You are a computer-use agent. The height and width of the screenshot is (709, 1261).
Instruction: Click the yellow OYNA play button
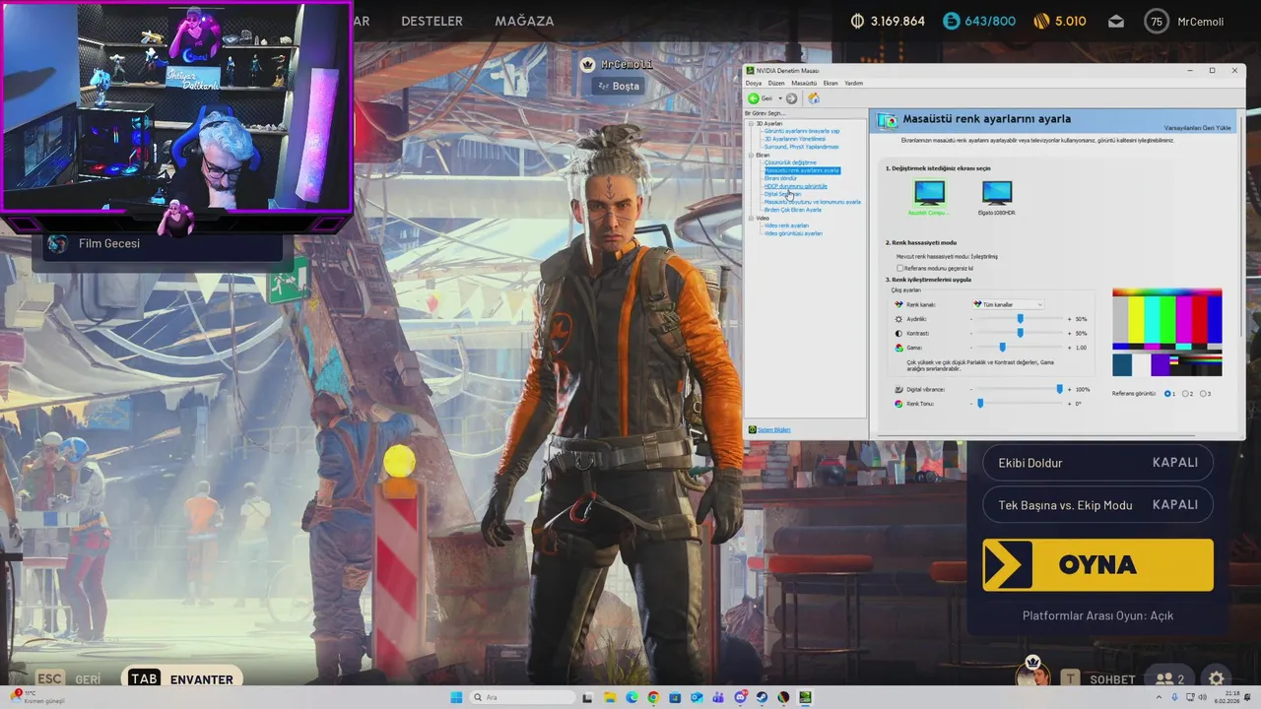[x=1097, y=565]
